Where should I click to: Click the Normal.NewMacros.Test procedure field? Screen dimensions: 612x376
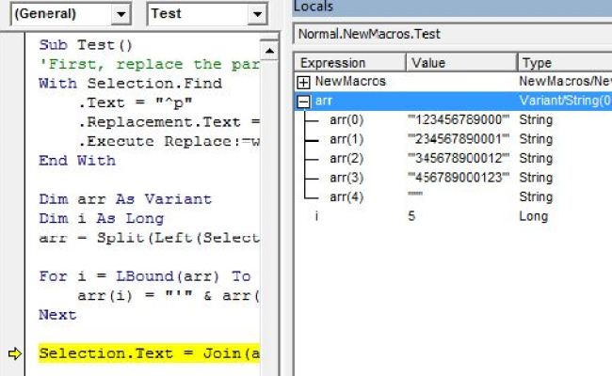[453, 34]
